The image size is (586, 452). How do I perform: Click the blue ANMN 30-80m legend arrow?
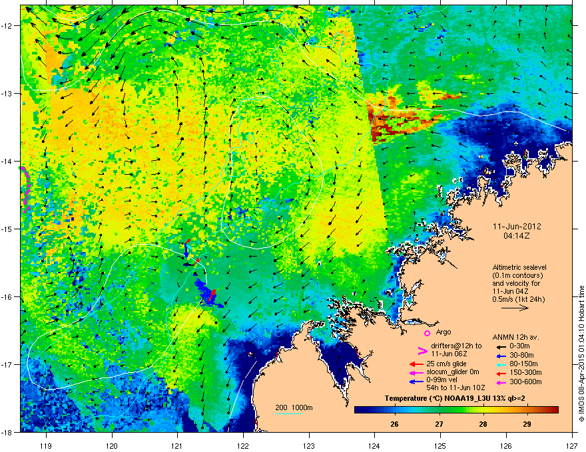(501, 356)
